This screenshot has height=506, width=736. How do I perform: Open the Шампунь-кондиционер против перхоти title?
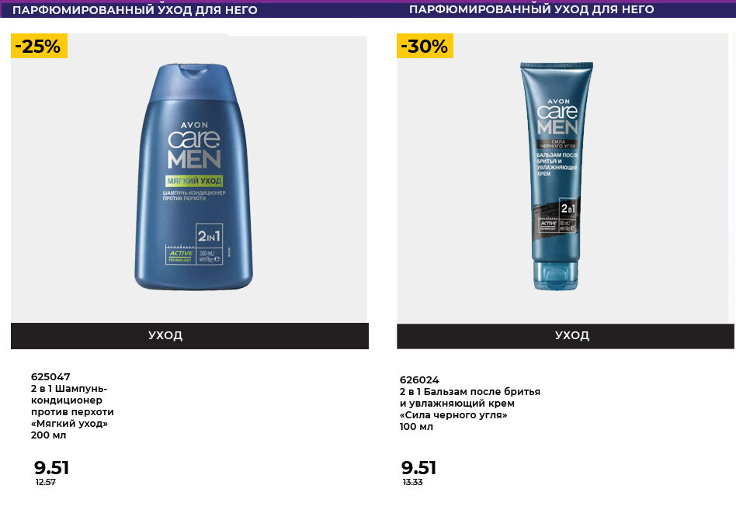[72, 406]
